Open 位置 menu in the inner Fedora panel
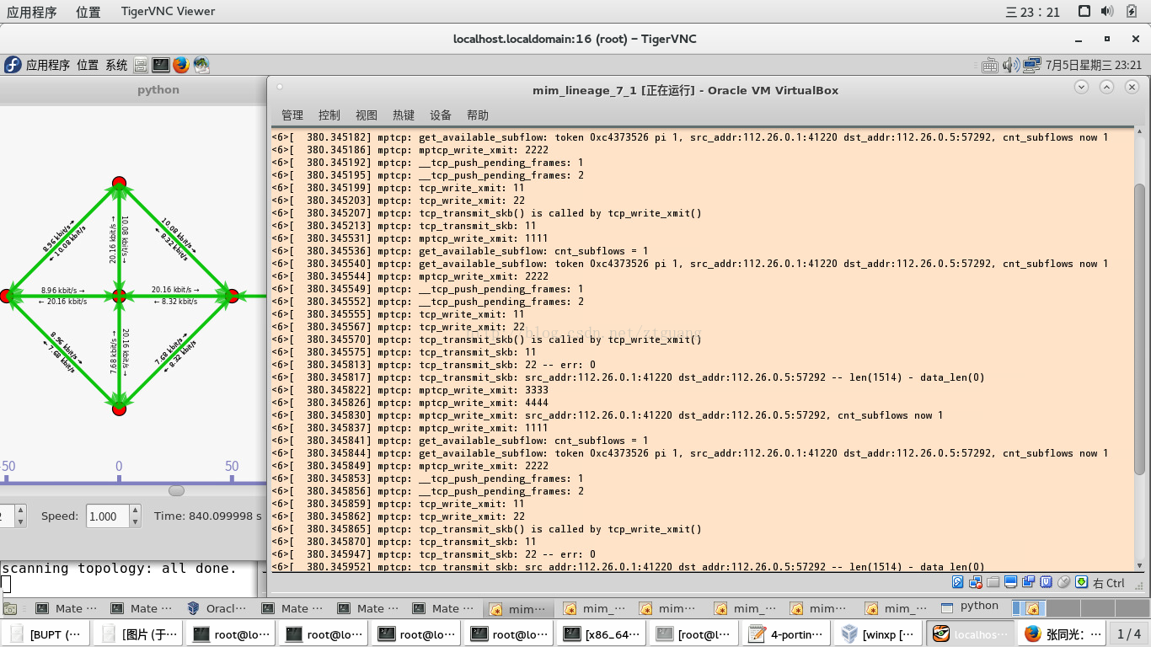 point(88,65)
